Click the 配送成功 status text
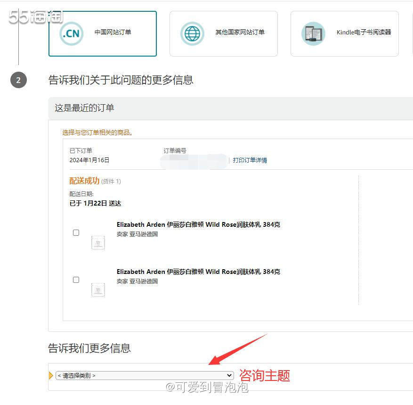Image resolution: width=413 pixels, height=405 pixels. coord(84,181)
